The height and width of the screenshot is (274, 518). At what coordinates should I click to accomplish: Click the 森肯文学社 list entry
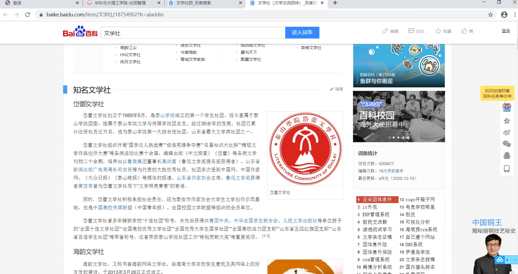point(311,47)
